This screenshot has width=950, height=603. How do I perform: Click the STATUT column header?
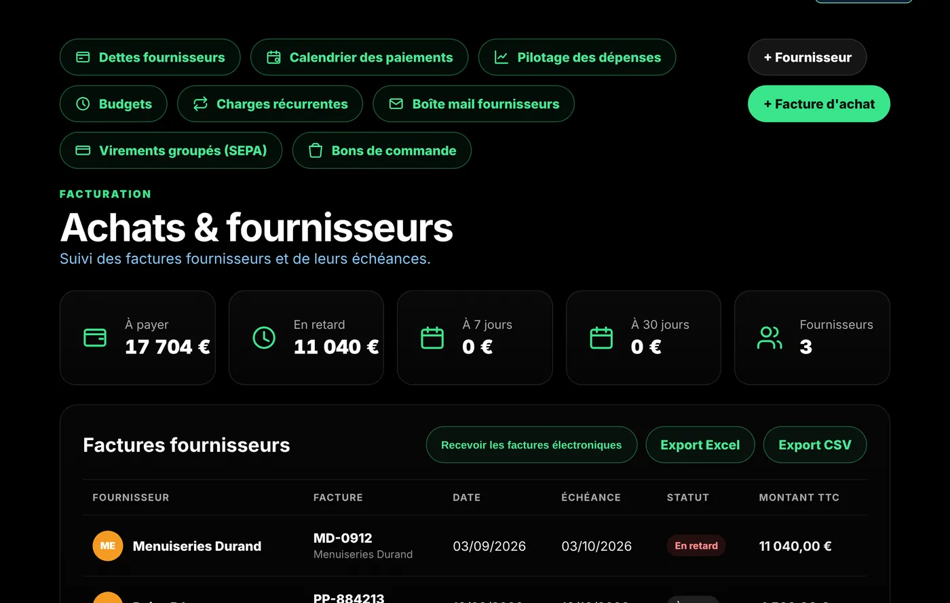688,497
